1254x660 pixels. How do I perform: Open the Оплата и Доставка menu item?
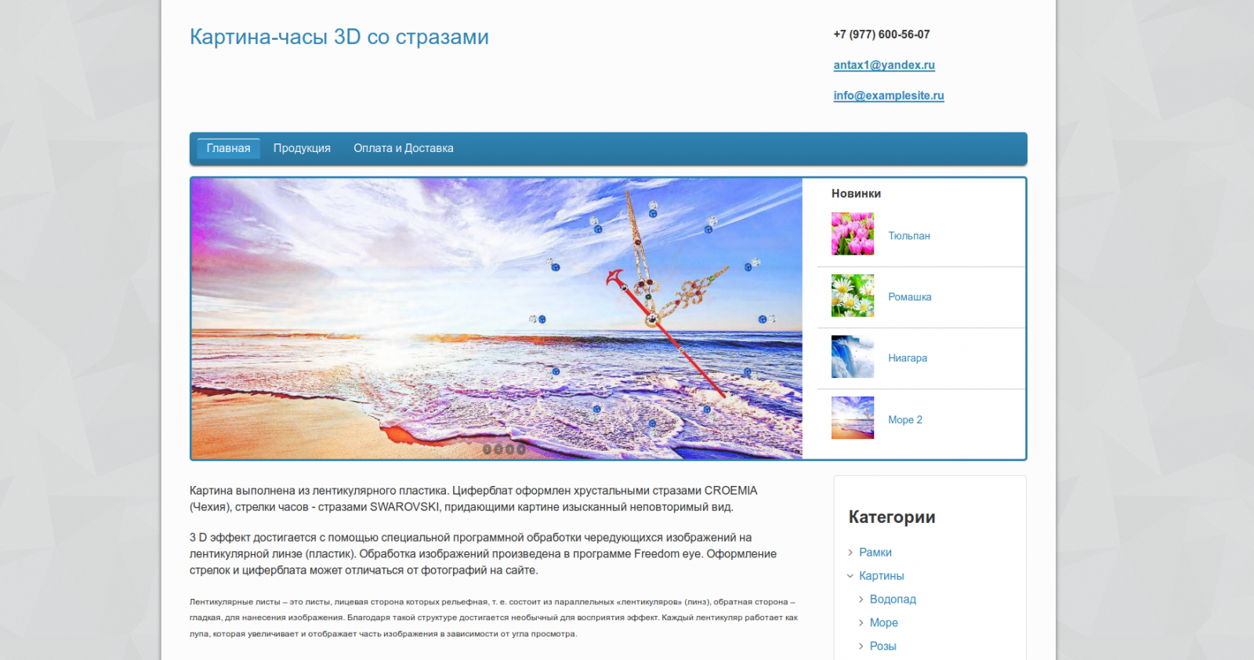(x=403, y=148)
